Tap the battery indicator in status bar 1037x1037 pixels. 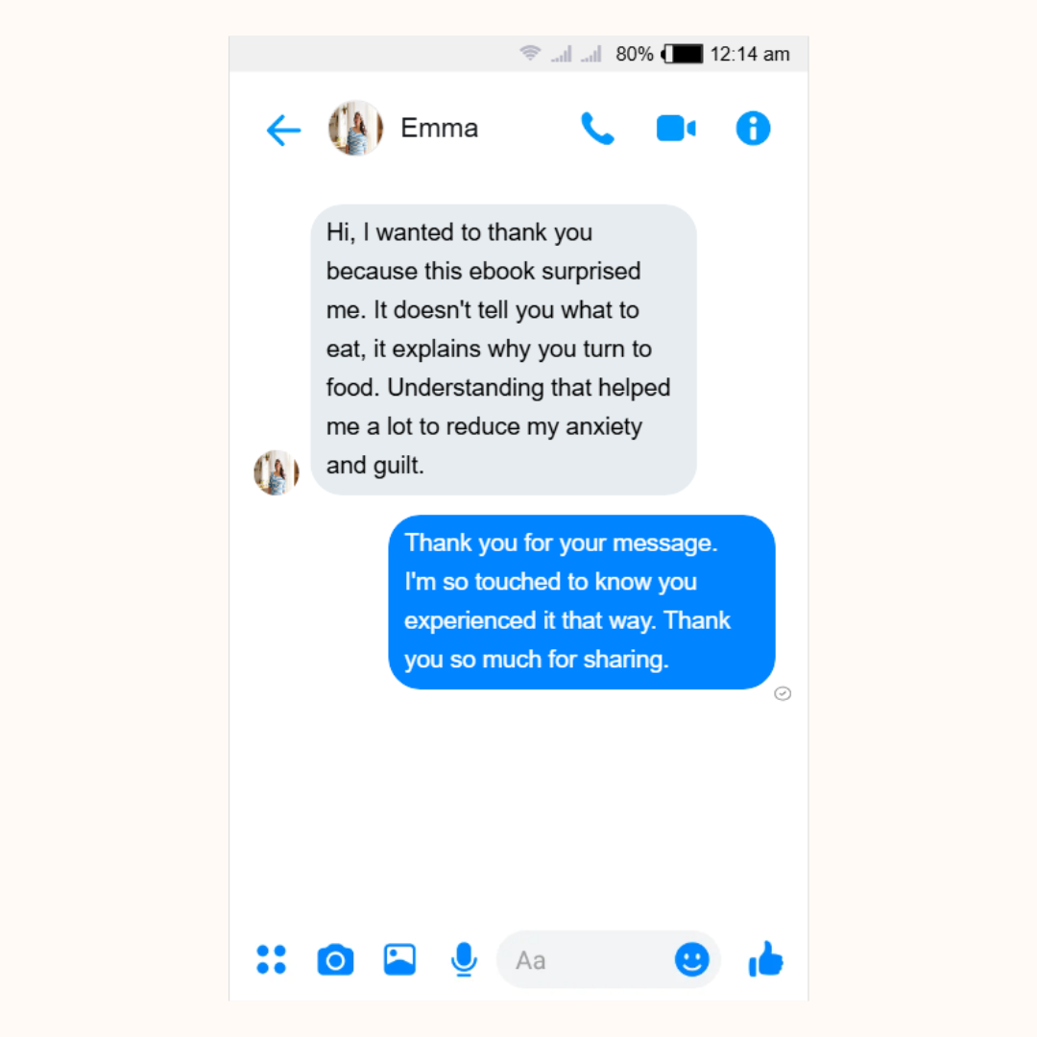pos(683,54)
